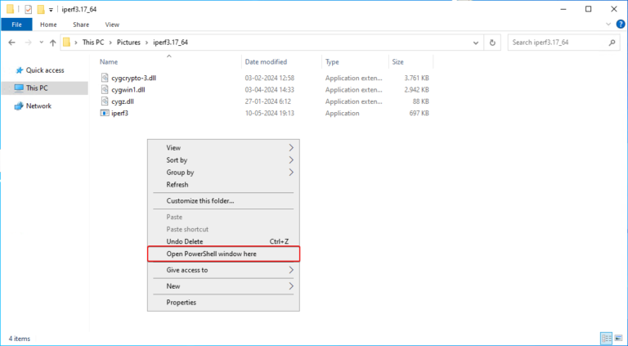Viewport: 628px width, 346px height.
Task: Click Pictures in the address breadcrumb
Action: pyautogui.click(x=128, y=43)
